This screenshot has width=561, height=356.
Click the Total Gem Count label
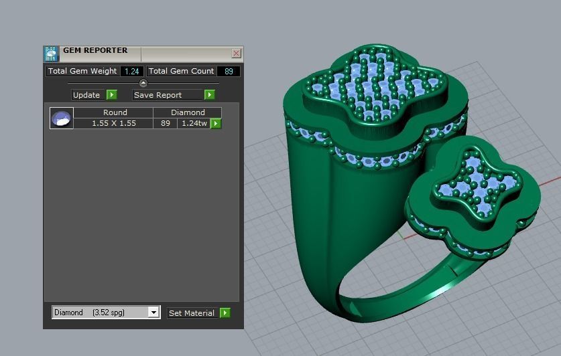(182, 71)
